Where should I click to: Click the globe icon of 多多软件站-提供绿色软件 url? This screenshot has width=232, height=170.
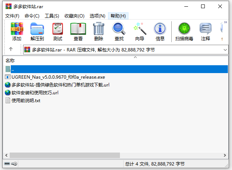[8, 85]
